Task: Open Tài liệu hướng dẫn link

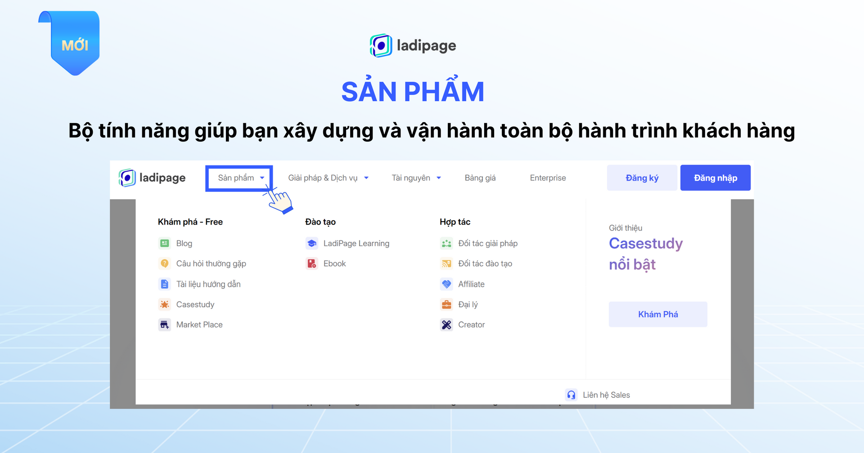Action: (x=208, y=284)
